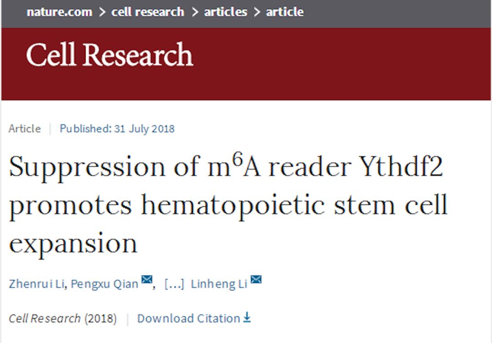The width and height of the screenshot is (492, 343).
Task: Click the italic Cell Research (2018) journal reference
Action: [x=63, y=318]
